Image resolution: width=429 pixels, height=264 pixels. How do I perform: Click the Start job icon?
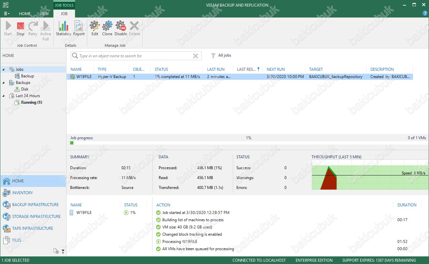click(x=8, y=28)
